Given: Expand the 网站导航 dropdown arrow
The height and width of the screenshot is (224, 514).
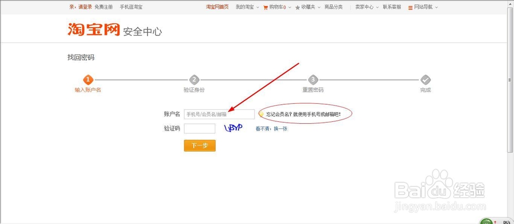Looking at the screenshot, I should click(x=436, y=7).
